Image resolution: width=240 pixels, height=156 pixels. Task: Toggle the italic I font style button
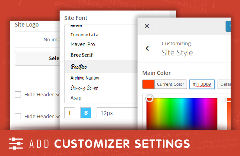[70, 113]
